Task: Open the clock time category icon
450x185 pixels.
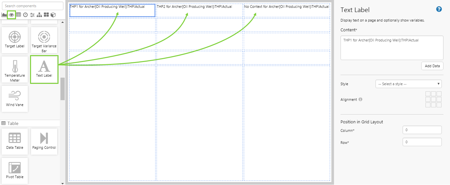Action: pos(25,15)
